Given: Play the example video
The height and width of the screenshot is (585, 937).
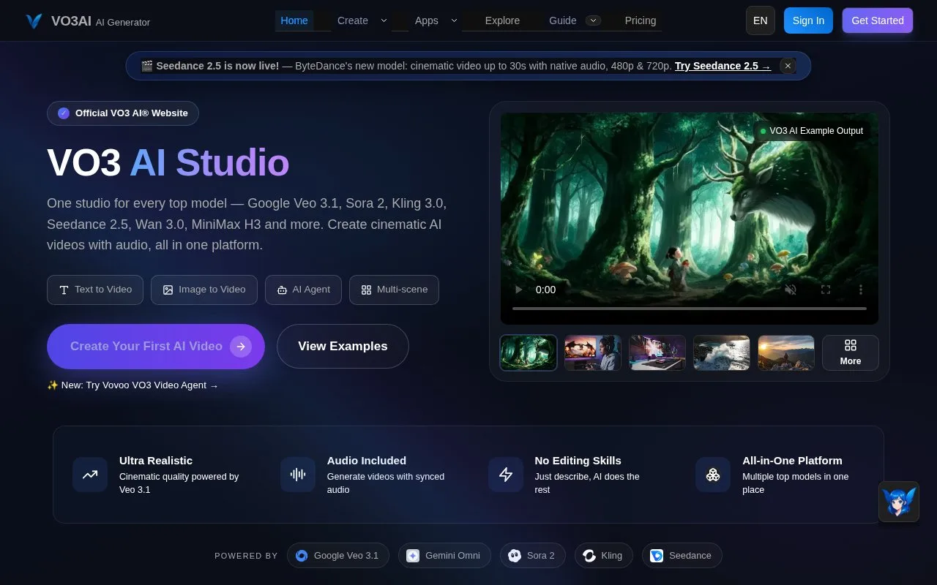Looking at the screenshot, I should click(x=518, y=290).
